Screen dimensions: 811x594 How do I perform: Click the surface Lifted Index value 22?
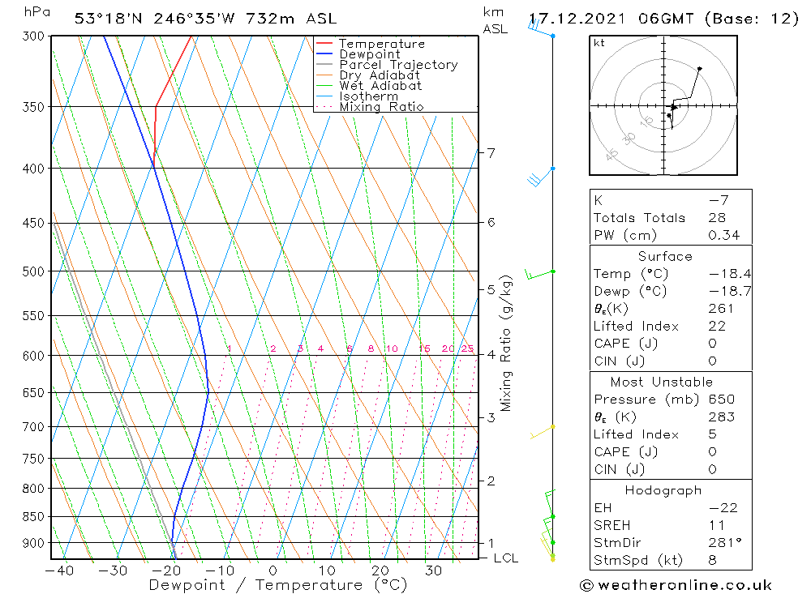pyautogui.click(x=717, y=327)
